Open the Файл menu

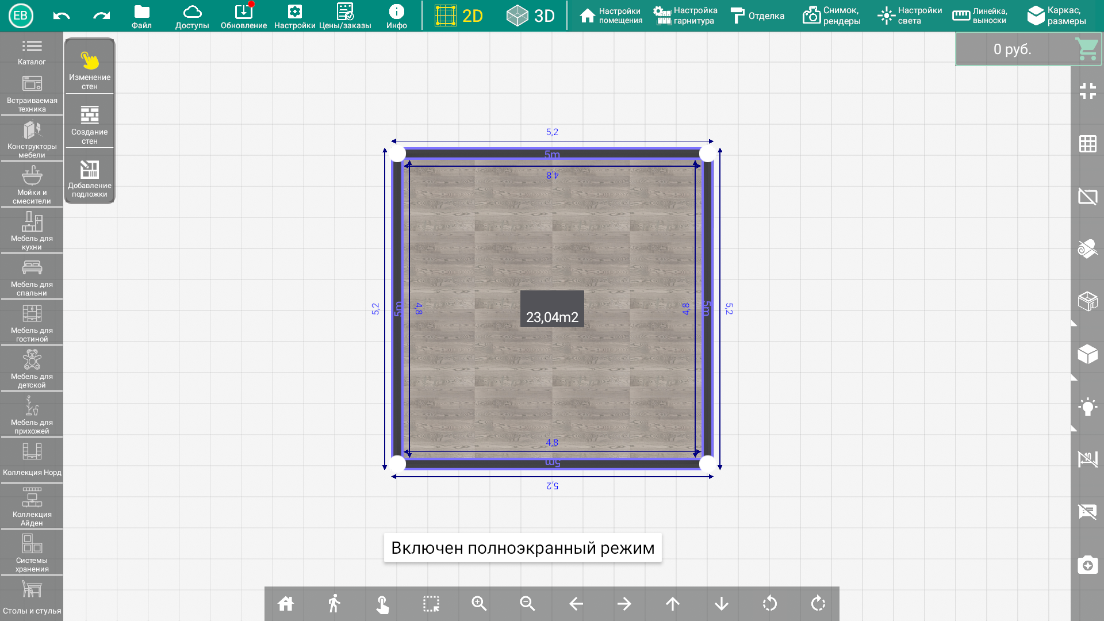[x=141, y=17]
